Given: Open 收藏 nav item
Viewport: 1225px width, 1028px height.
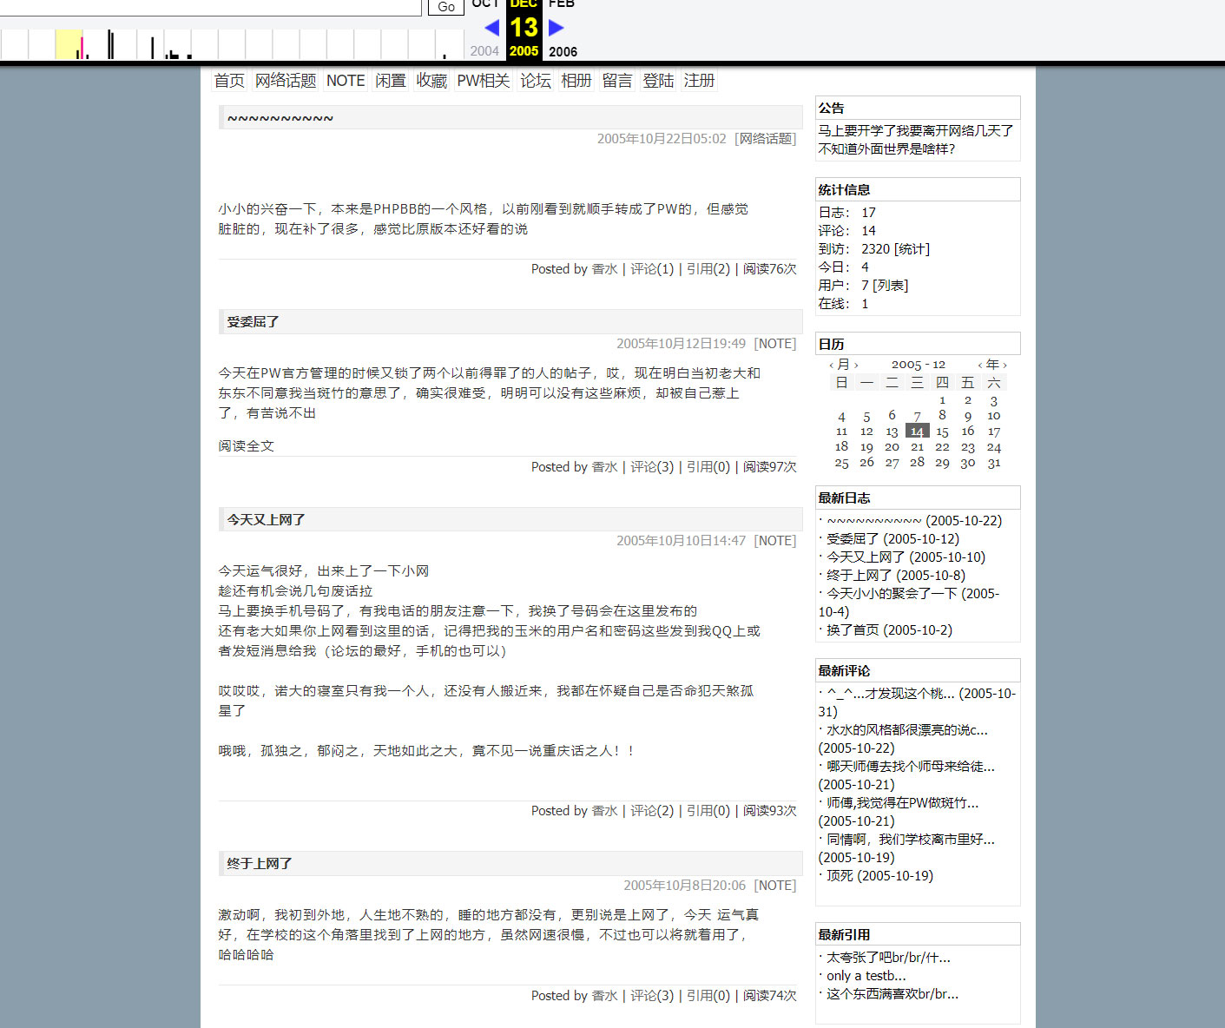Looking at the screenshot, I should click(x=431, y=81).
